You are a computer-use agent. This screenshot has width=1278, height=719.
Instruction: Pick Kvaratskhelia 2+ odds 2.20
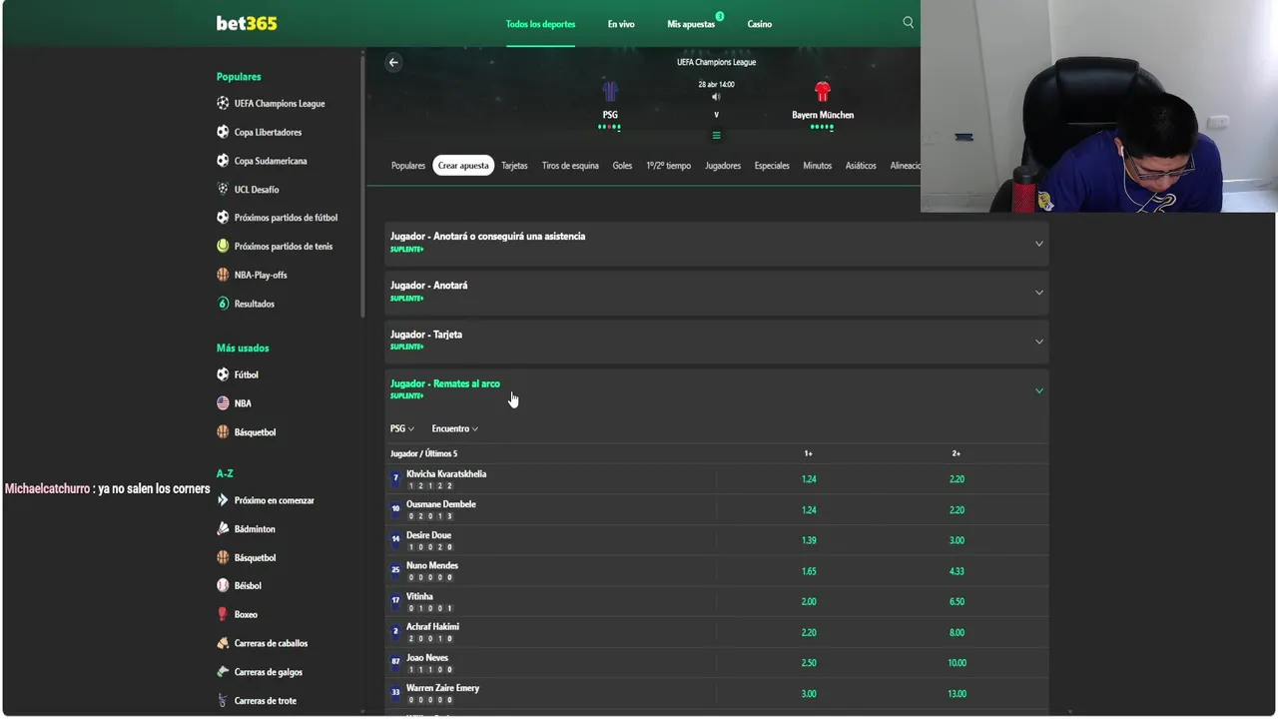coord(957,479)
